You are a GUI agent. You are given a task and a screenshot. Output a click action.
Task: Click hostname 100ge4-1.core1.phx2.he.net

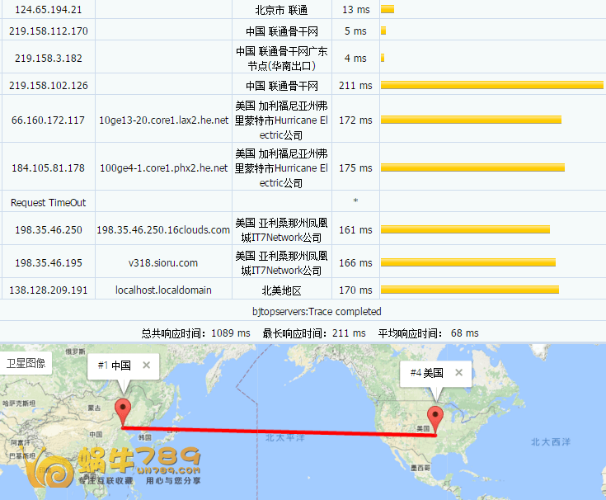163,167
